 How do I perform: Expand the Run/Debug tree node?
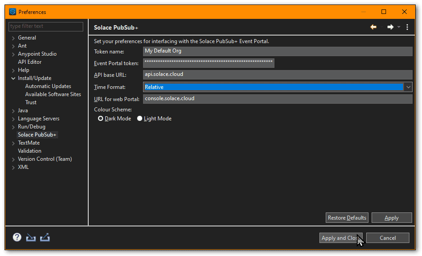click(x=13, y=127)
